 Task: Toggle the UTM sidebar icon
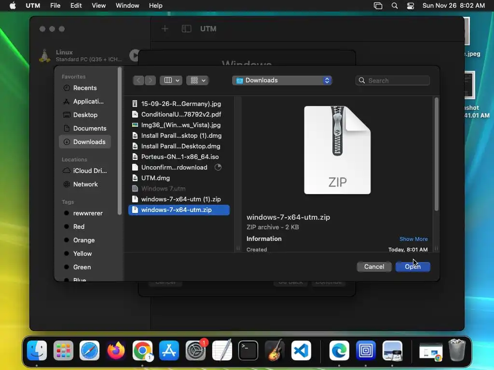point(187,29)
